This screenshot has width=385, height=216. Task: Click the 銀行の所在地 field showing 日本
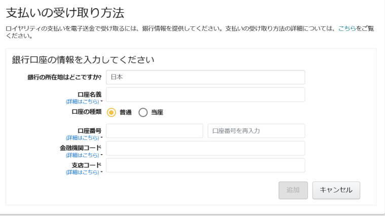(206, 77)
